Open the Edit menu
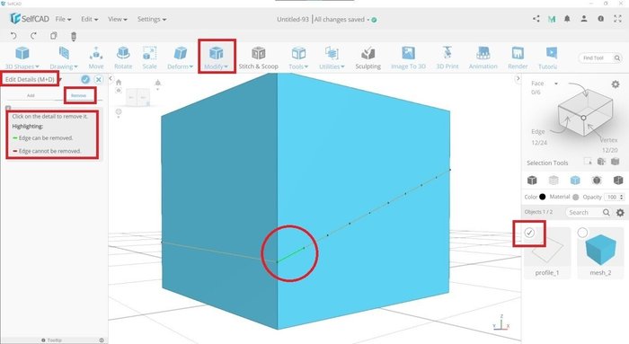This screenshot has width=629, height=344. click(90, 19)
